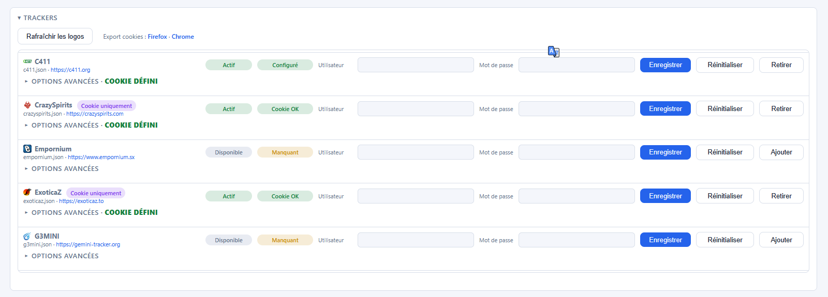Open the https://www.empornium.sx link
The width and height of the screenshot is (828, 297).
click(101, 157)
